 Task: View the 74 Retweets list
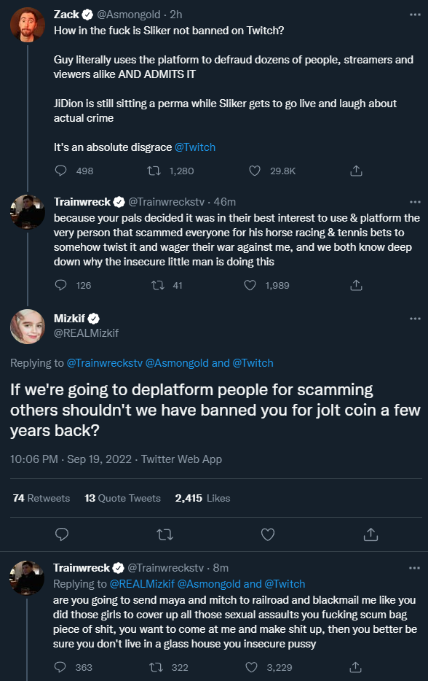tap(41, 498)
